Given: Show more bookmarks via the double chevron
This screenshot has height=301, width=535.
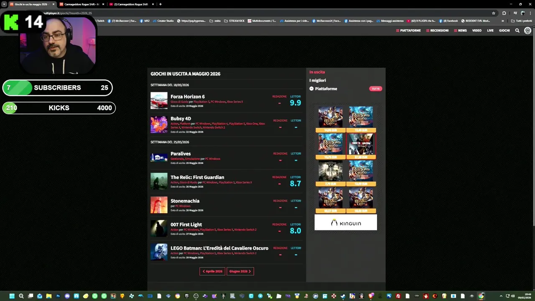Looking at the screenshot, I should [503, 21].
